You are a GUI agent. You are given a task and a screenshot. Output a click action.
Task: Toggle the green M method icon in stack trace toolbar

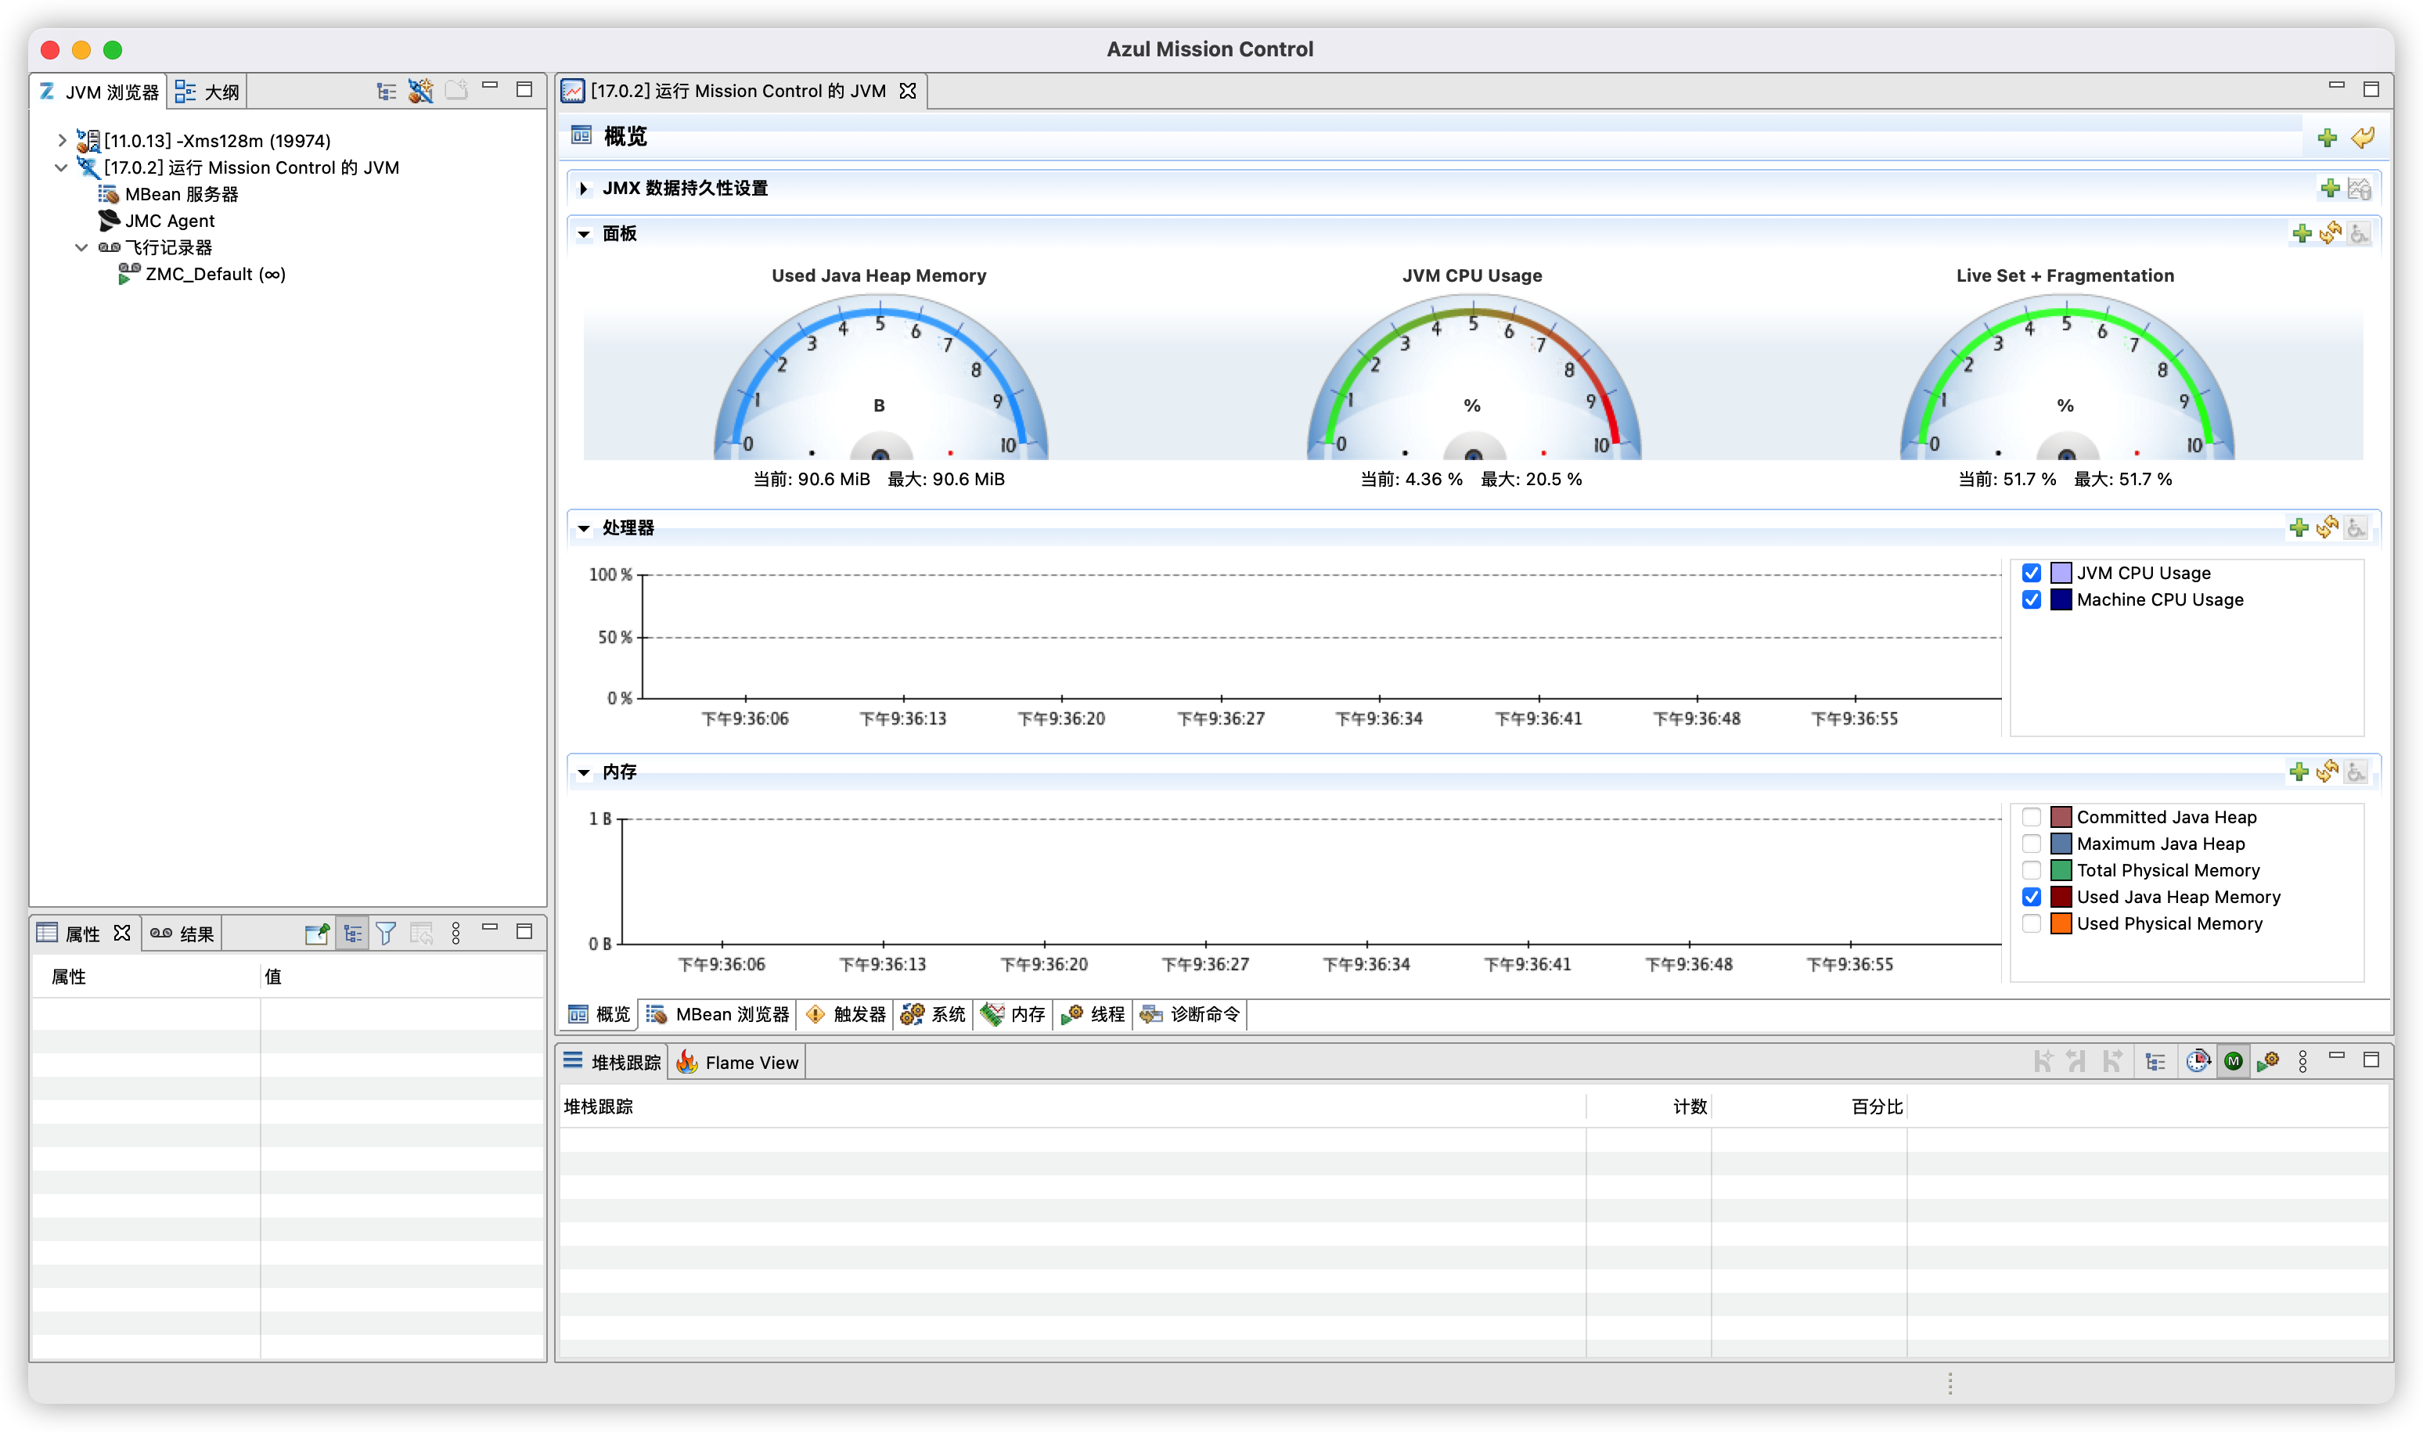coord(2233,1061)
